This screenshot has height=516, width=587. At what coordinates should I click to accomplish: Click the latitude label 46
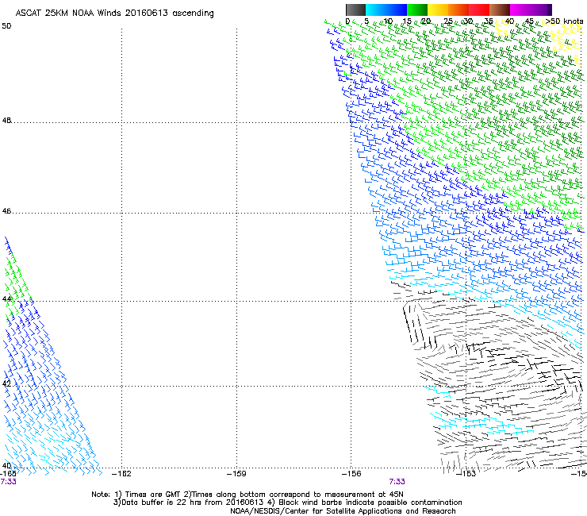tap(6, 211)
